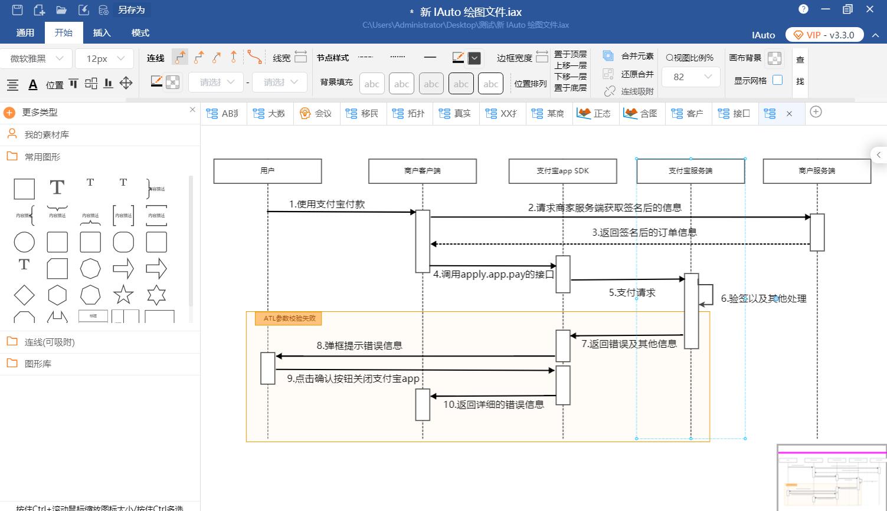The width and height of the screenshot is (887, 511).
Task: Select the bold-border abc background fill style
Action: [461, 83]
